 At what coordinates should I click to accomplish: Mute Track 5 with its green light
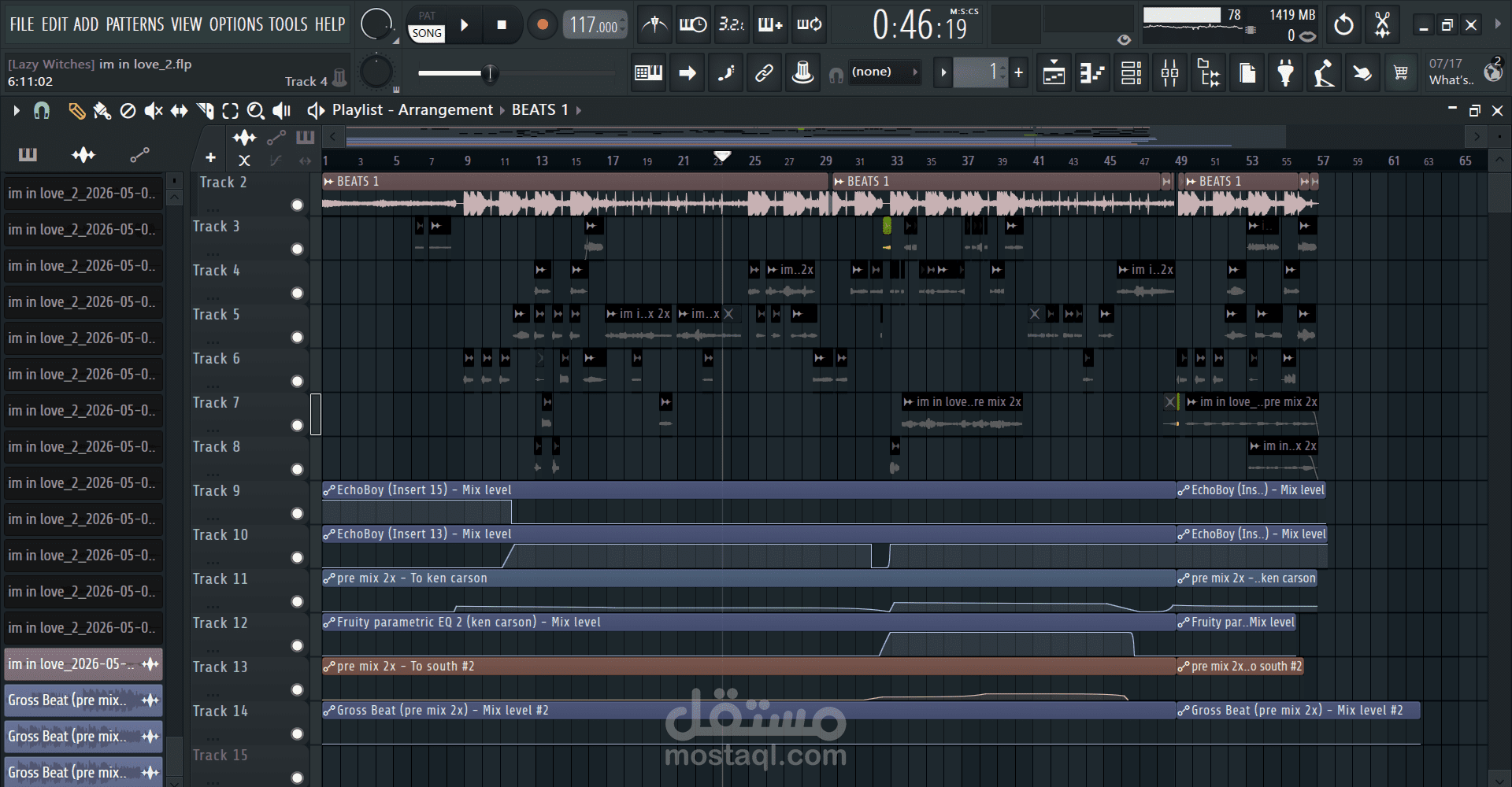297,338
